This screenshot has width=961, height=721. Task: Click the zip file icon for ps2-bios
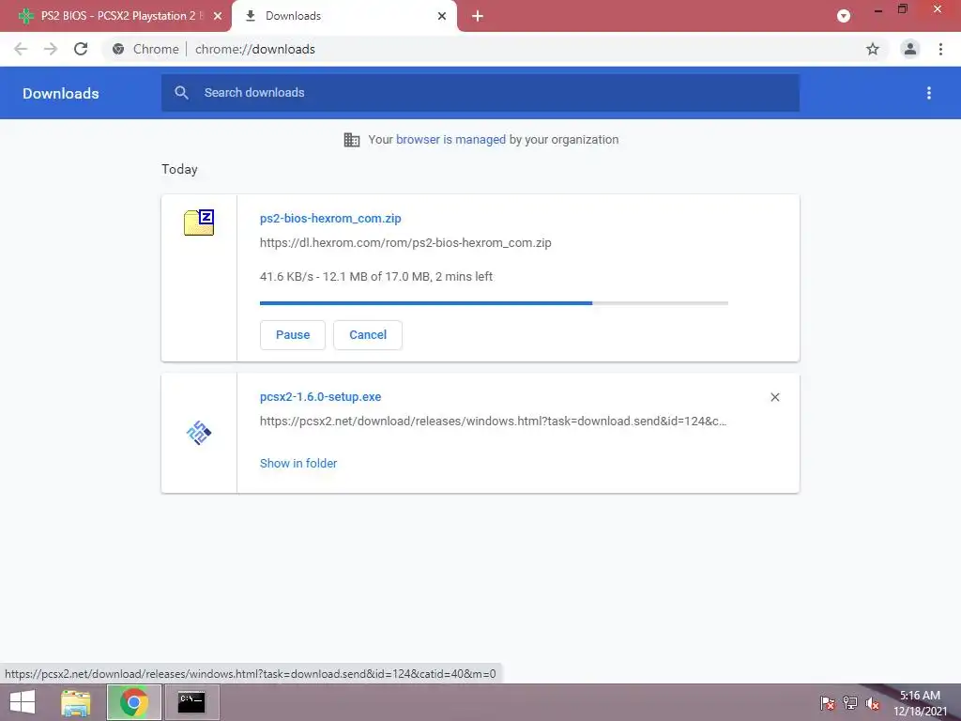point(199,222)
